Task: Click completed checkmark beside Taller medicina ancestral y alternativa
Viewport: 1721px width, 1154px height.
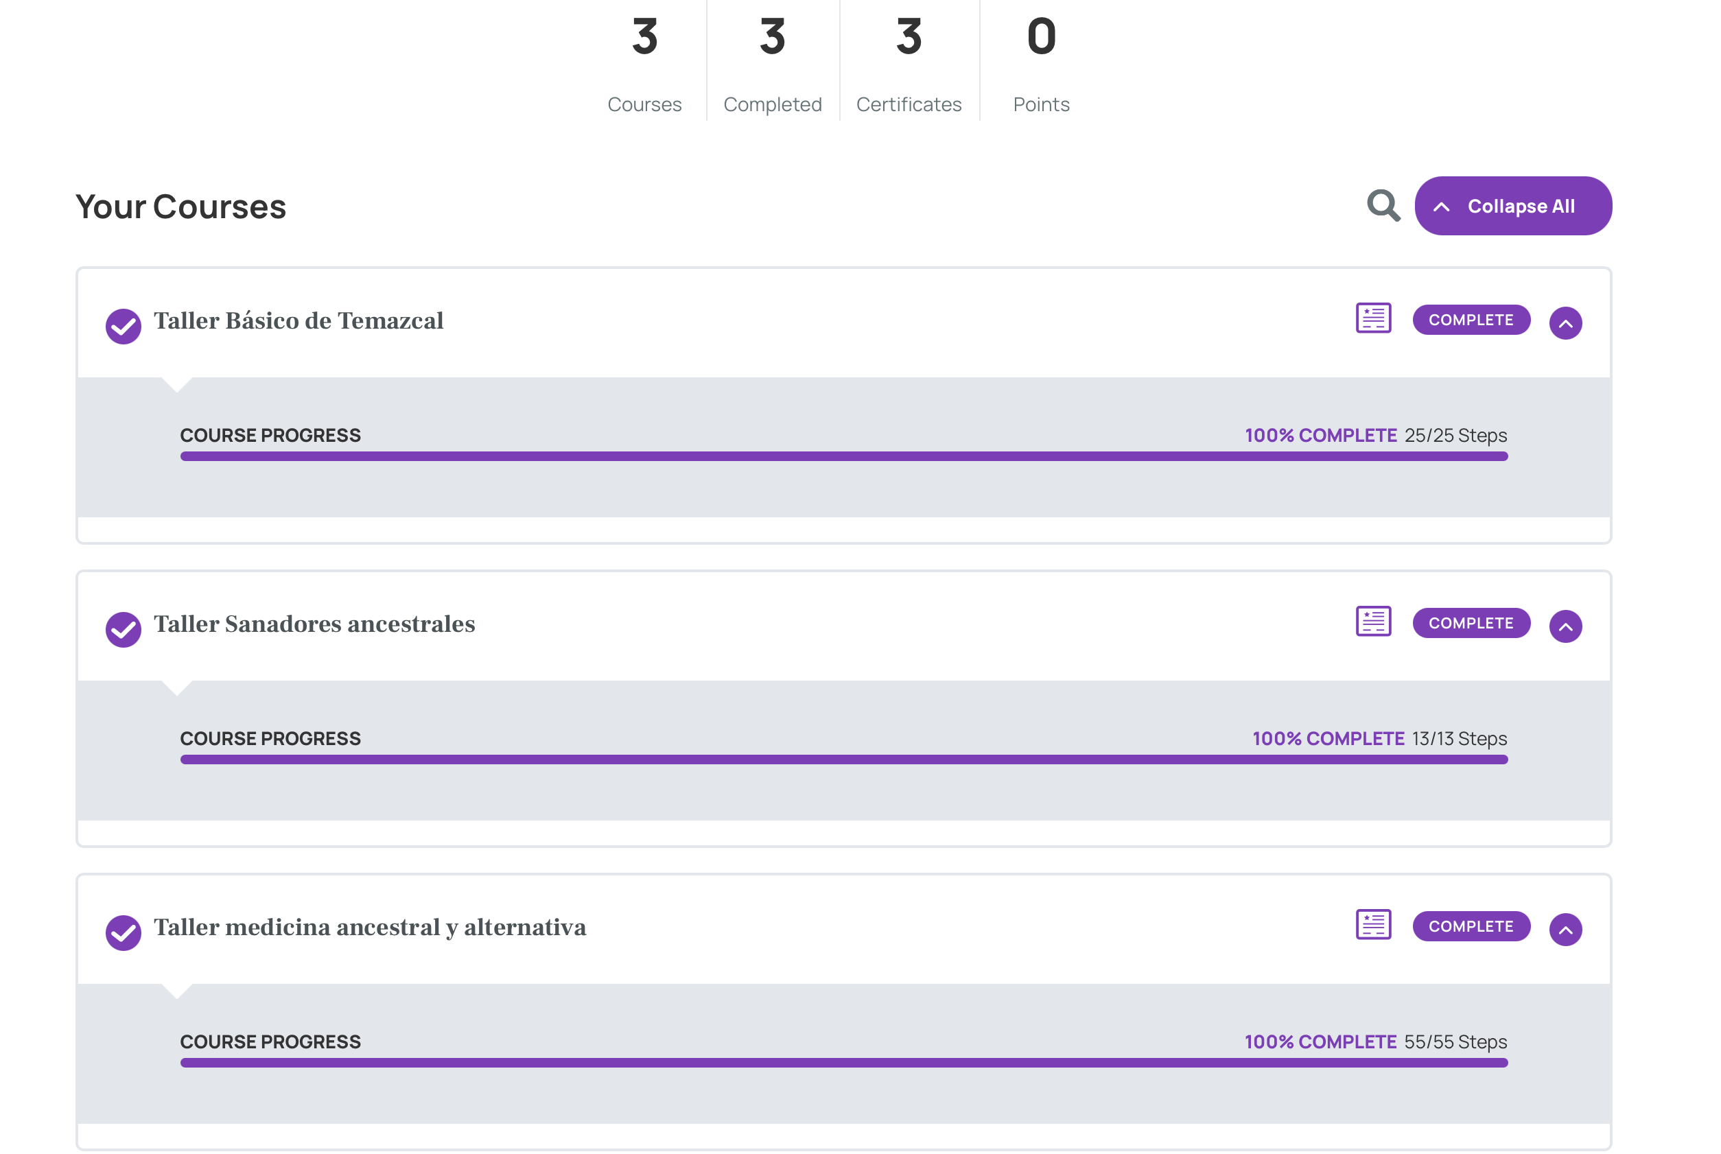Action: click(124, 932)
